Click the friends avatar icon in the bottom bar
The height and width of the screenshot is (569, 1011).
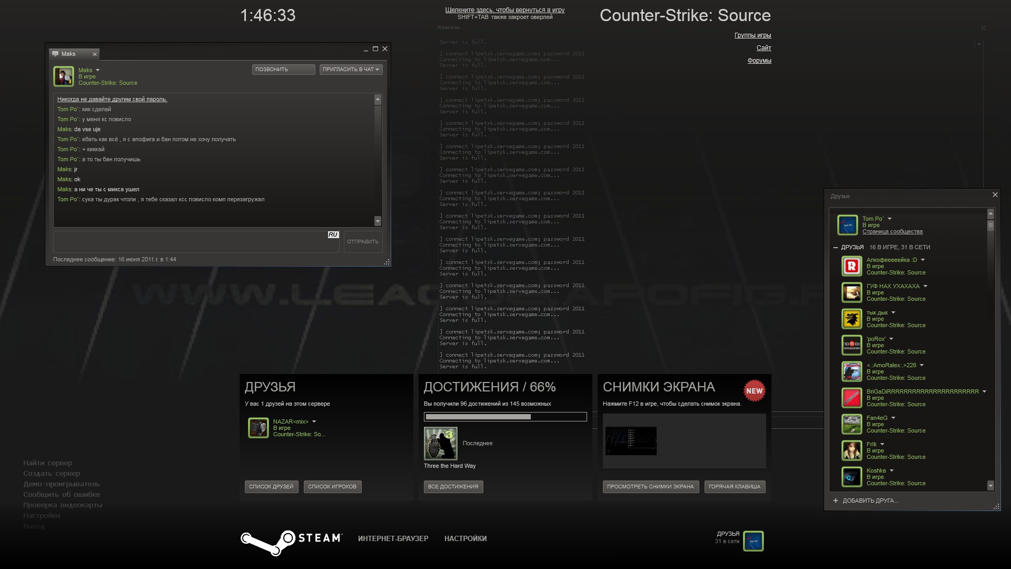click(754, 541)
